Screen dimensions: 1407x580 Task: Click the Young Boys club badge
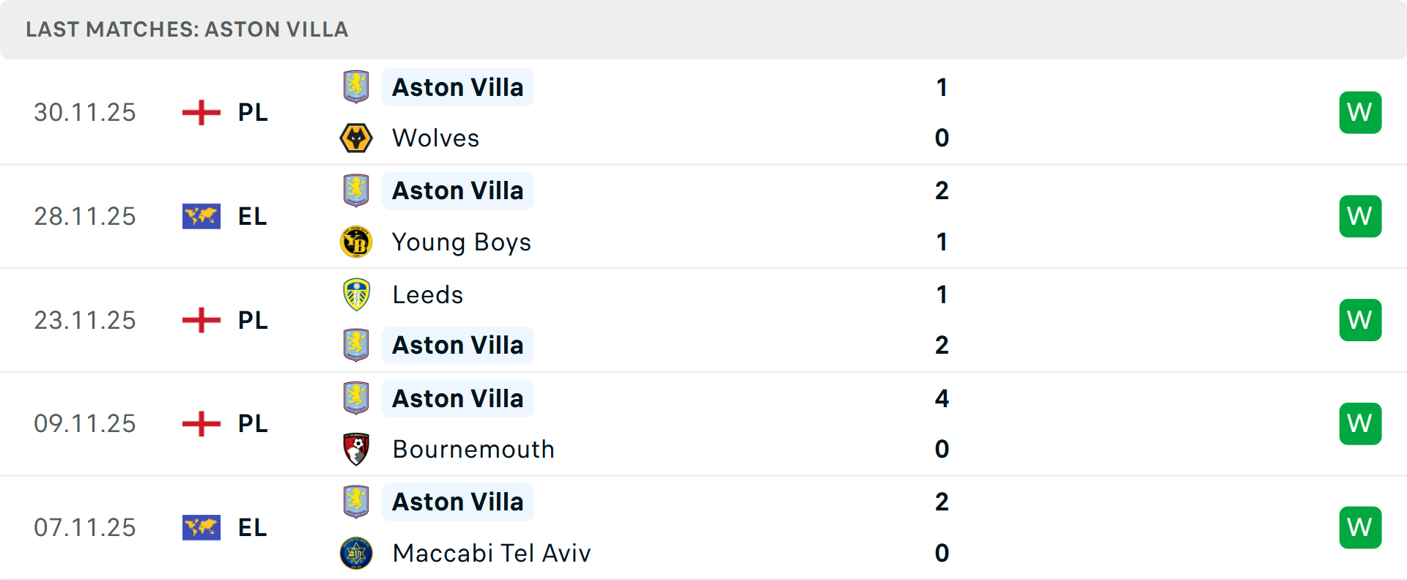[x=356, y=242]
